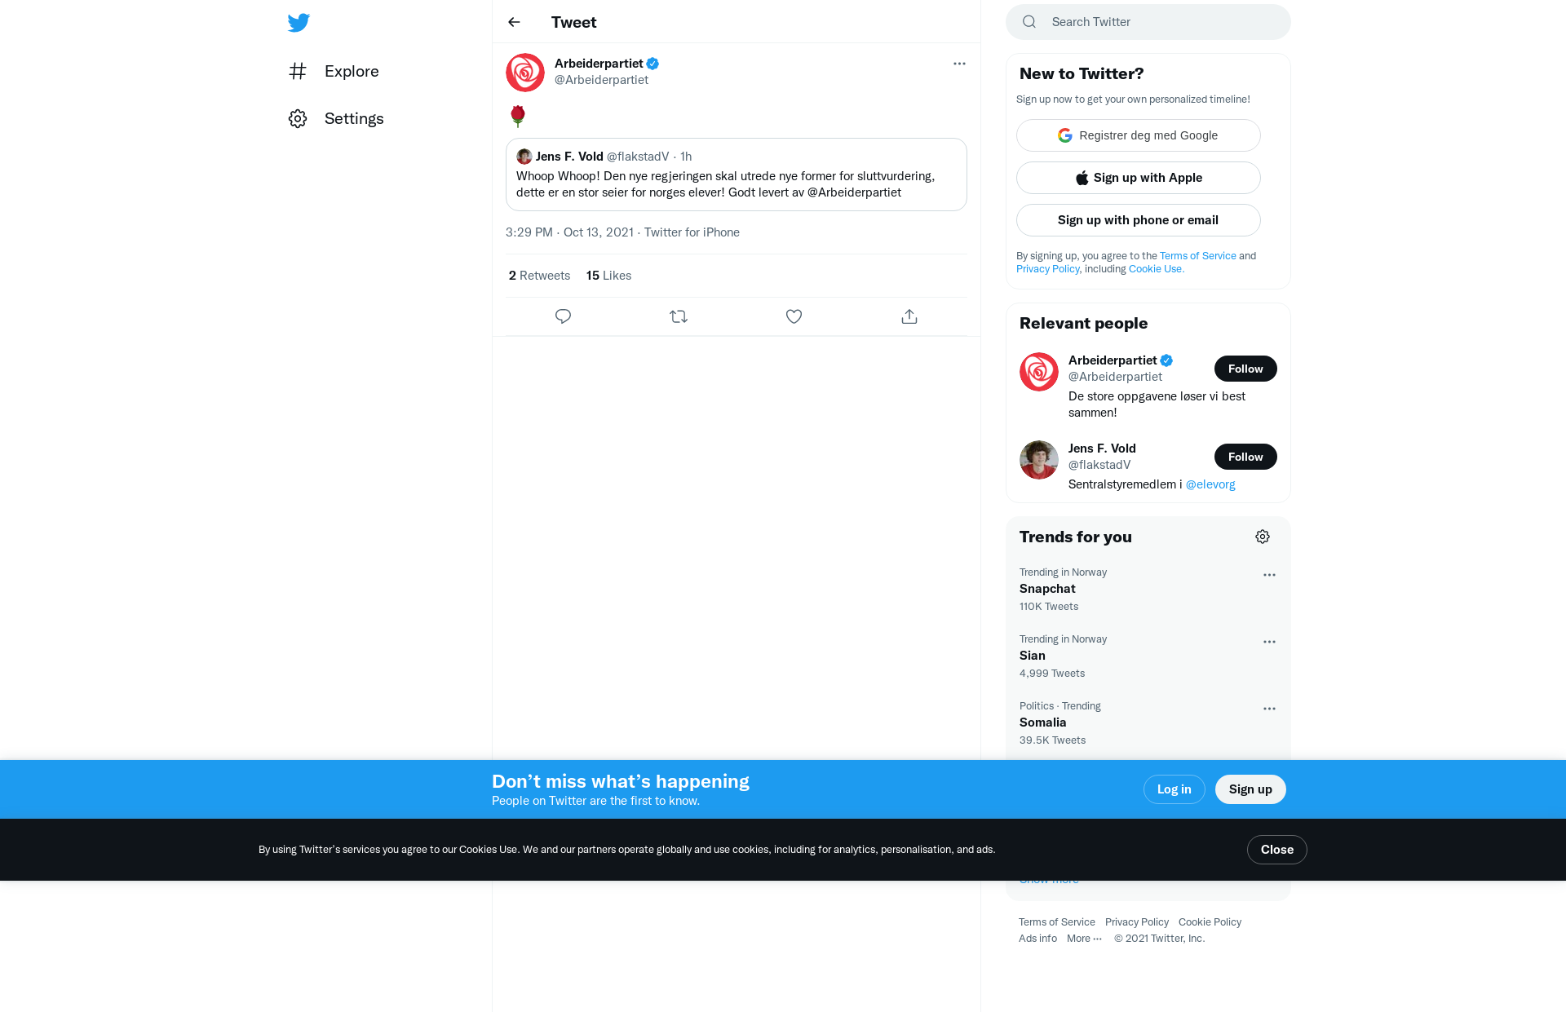This screenshot has width=1566, height=1012.
Task: Open Trends settings gear icon
Action: (1263, 537)
